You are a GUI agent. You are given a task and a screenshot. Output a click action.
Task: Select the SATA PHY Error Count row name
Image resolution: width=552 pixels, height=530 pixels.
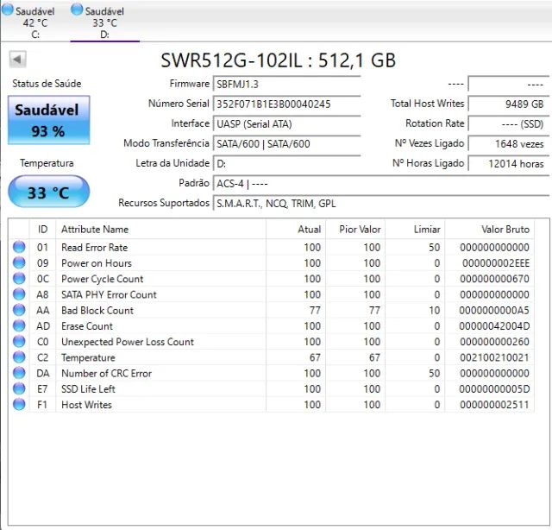[x=109, y=294]
